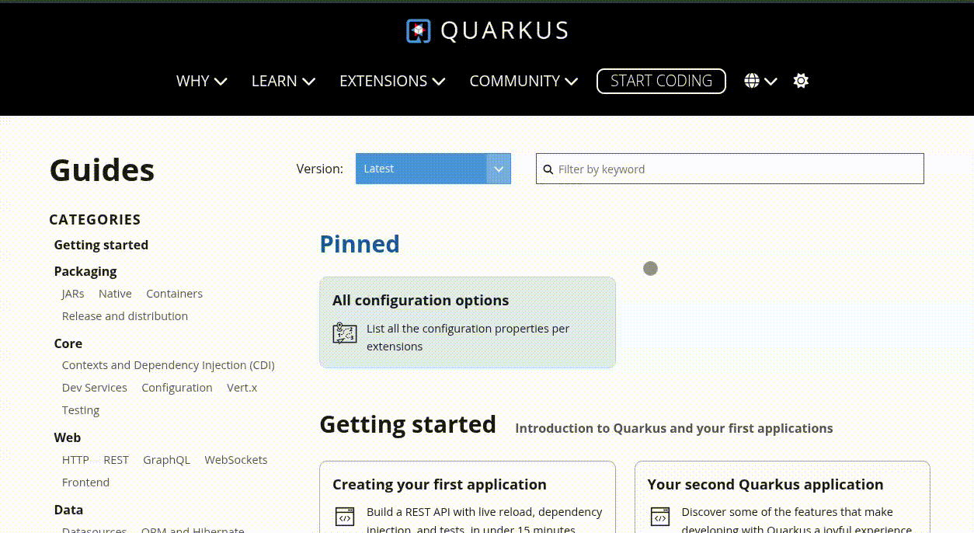This screenshot has height=533, width=974.
Task: Select the Packaging category
Action: pos(85,271)
